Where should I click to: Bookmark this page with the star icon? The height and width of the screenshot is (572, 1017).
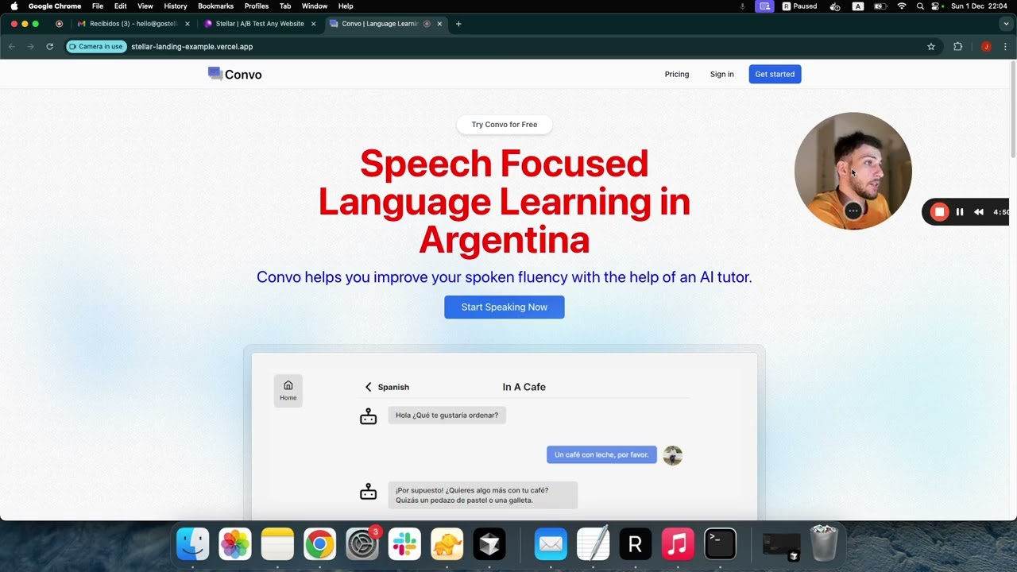point(931,47)
